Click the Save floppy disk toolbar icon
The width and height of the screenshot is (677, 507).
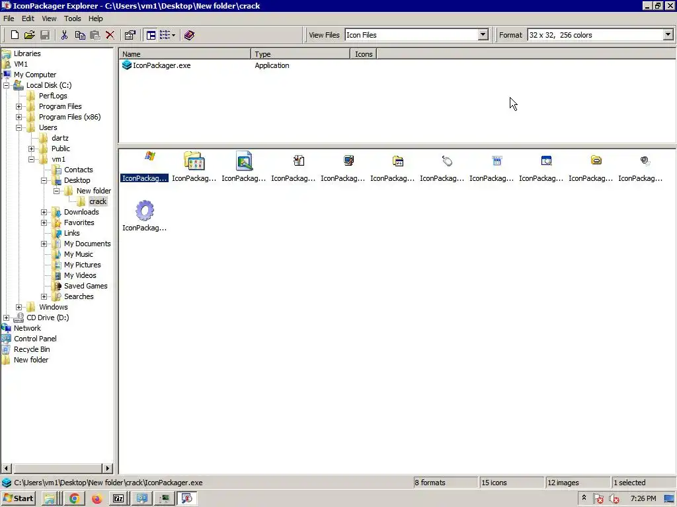point(45,35)
